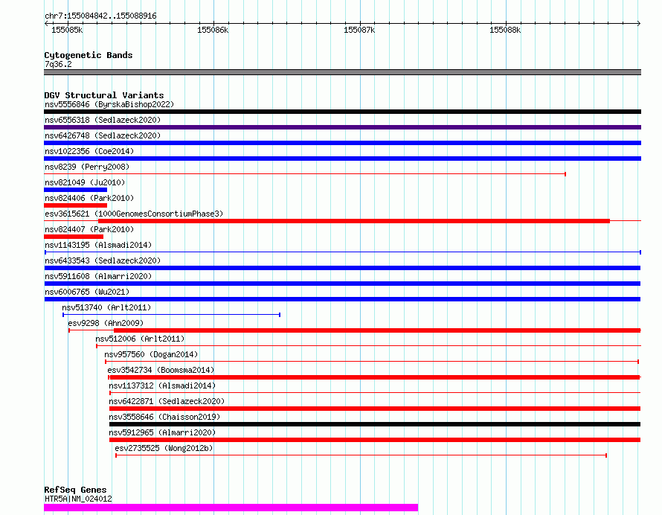Open the HTR5A|NM_024012 gene label

(x=78, y=499)
